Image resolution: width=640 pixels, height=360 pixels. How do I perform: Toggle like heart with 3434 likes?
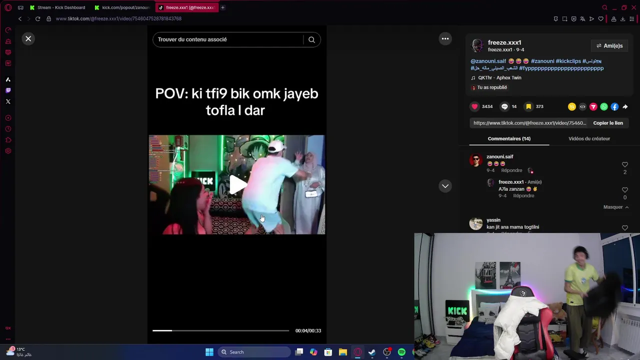pos(474,106)
